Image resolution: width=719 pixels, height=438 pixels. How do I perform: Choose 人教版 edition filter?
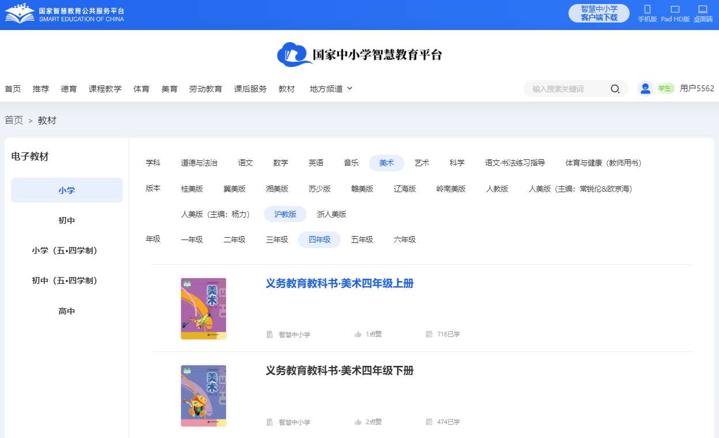pyautogui.click(x=497, y=189)
